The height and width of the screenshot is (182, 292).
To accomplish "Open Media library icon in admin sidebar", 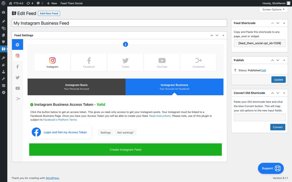I will (3, 28).
